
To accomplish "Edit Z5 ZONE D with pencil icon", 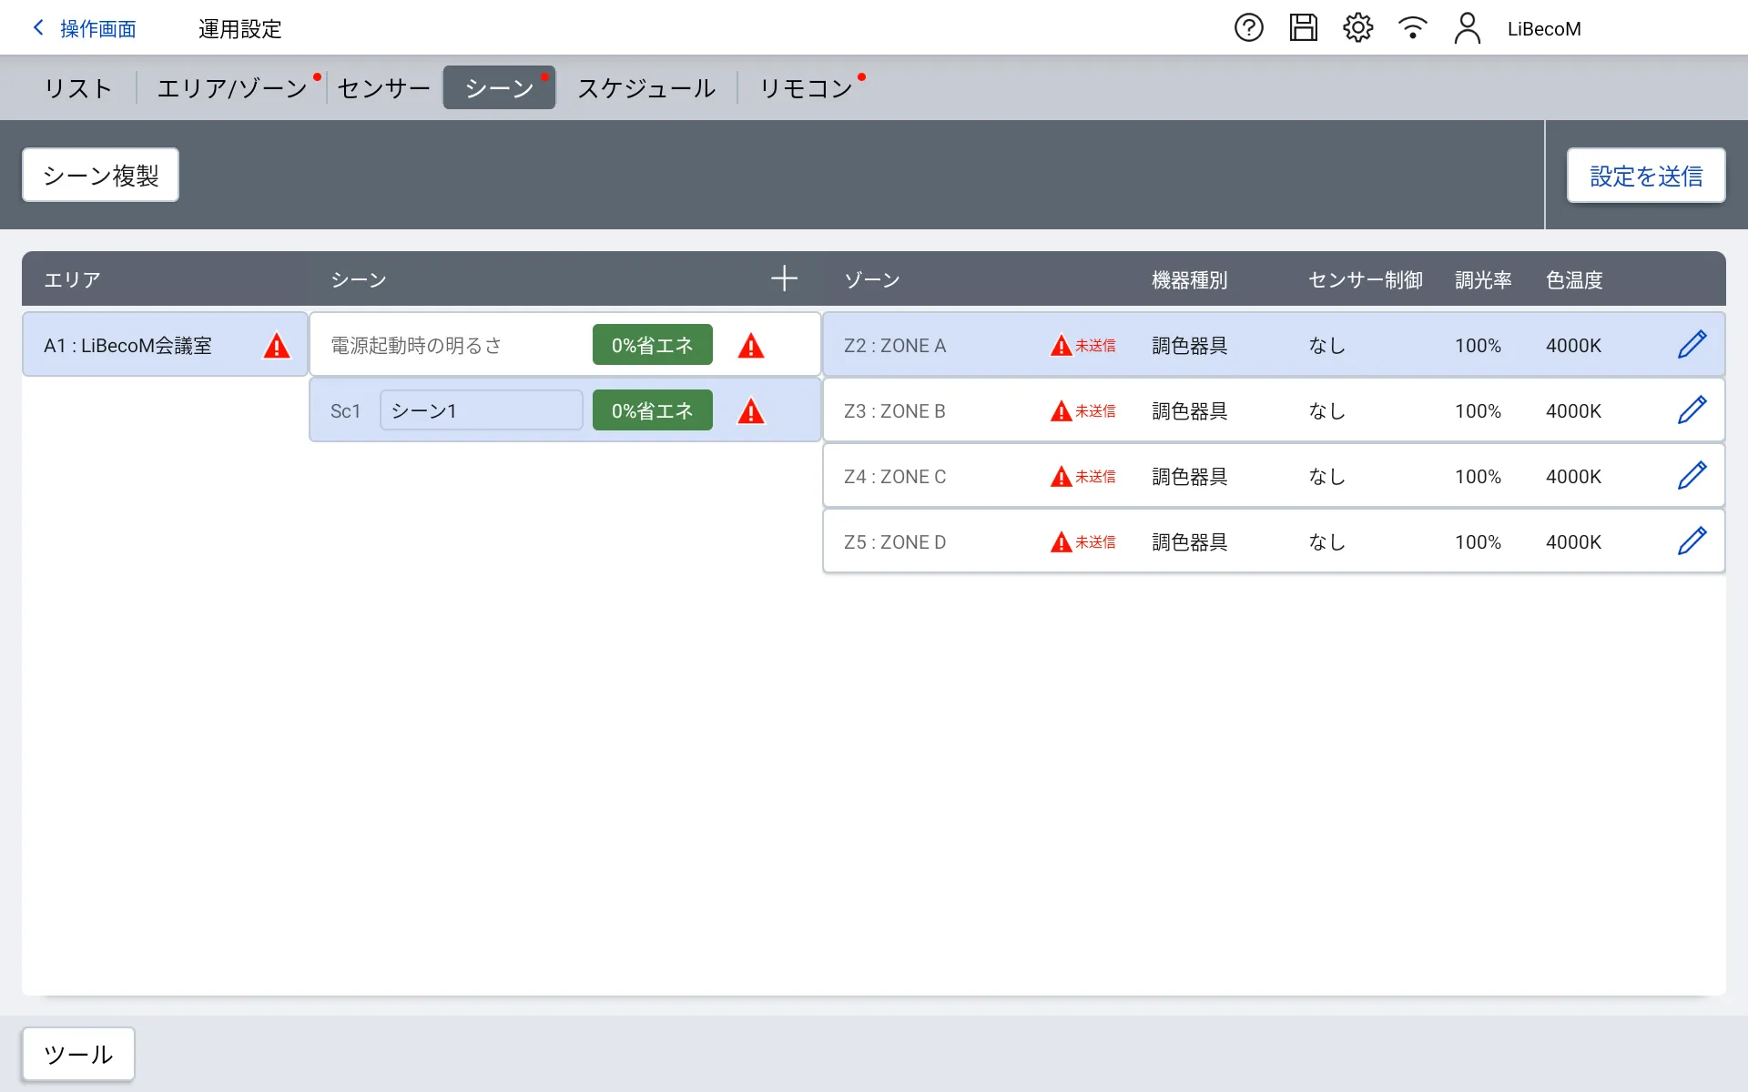I will 1692,541.
